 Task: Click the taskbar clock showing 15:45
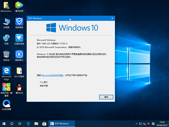(x=162, y=123)
